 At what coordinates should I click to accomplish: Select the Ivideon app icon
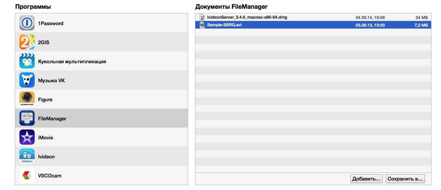point(27,156)
